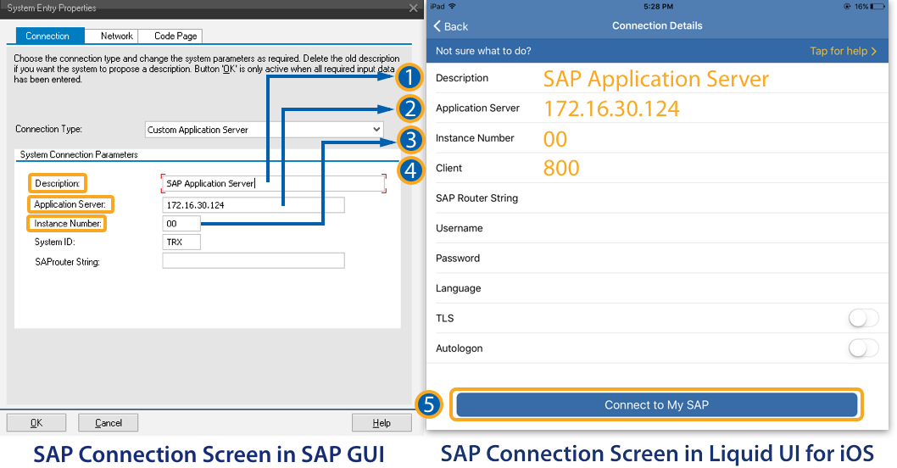
Task: Click the SAProuter String input field
Action: pos(253,261)
